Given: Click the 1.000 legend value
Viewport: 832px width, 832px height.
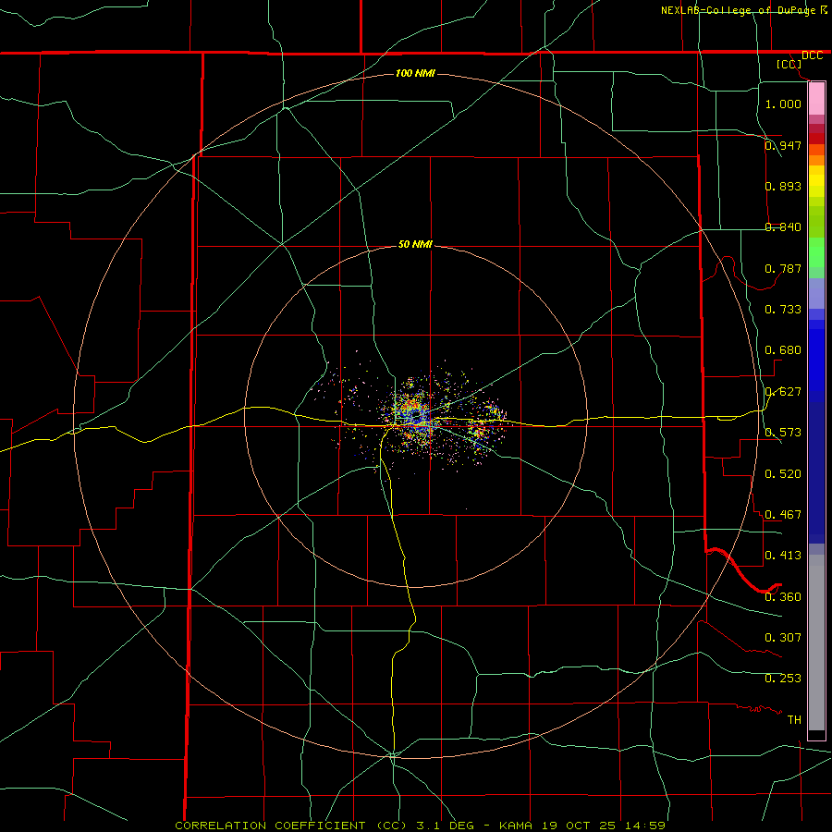Looking at the screenshot, I should (783, 104).
